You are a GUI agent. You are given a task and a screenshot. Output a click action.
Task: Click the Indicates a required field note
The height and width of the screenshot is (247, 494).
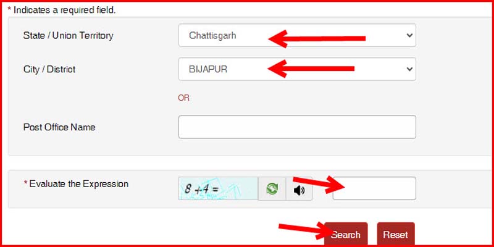click(x=62, y=10)
